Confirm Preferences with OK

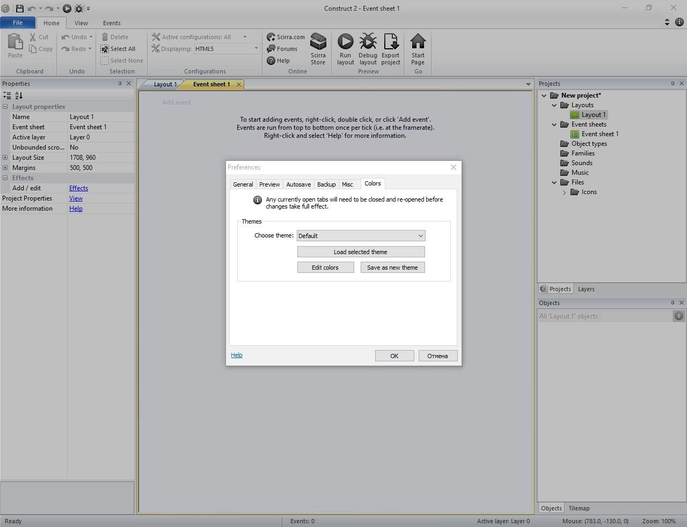pos(394,356)
